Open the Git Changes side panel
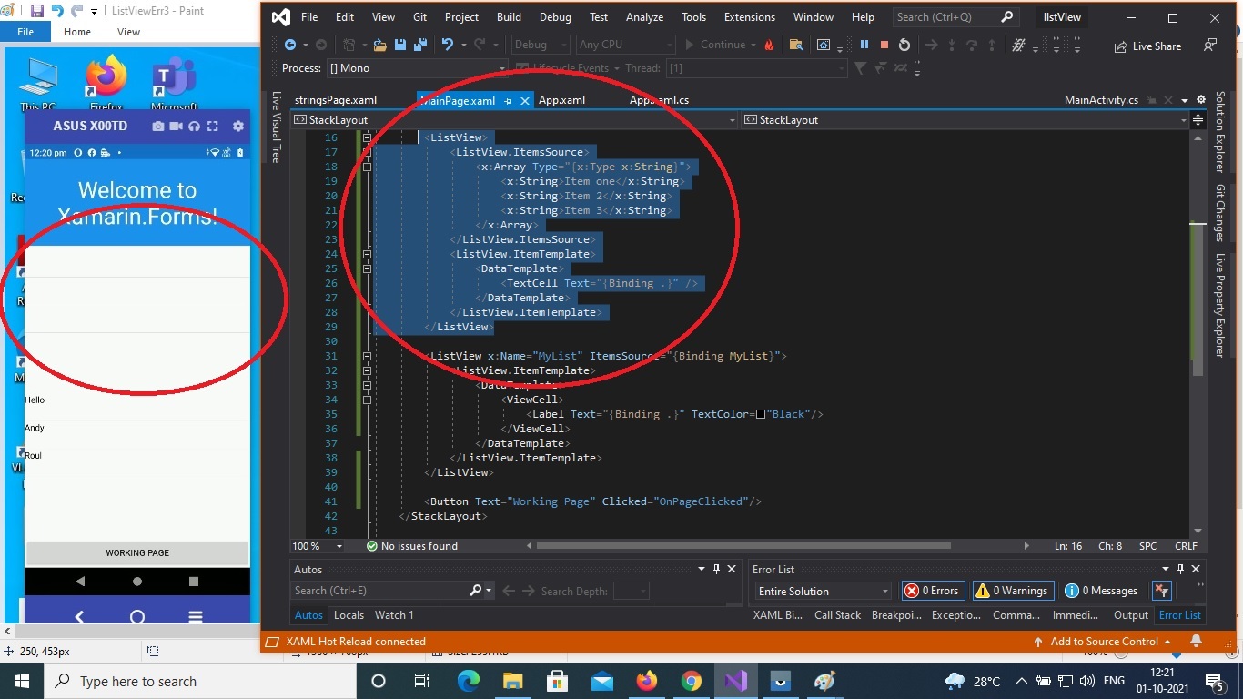 [1220, 213]
